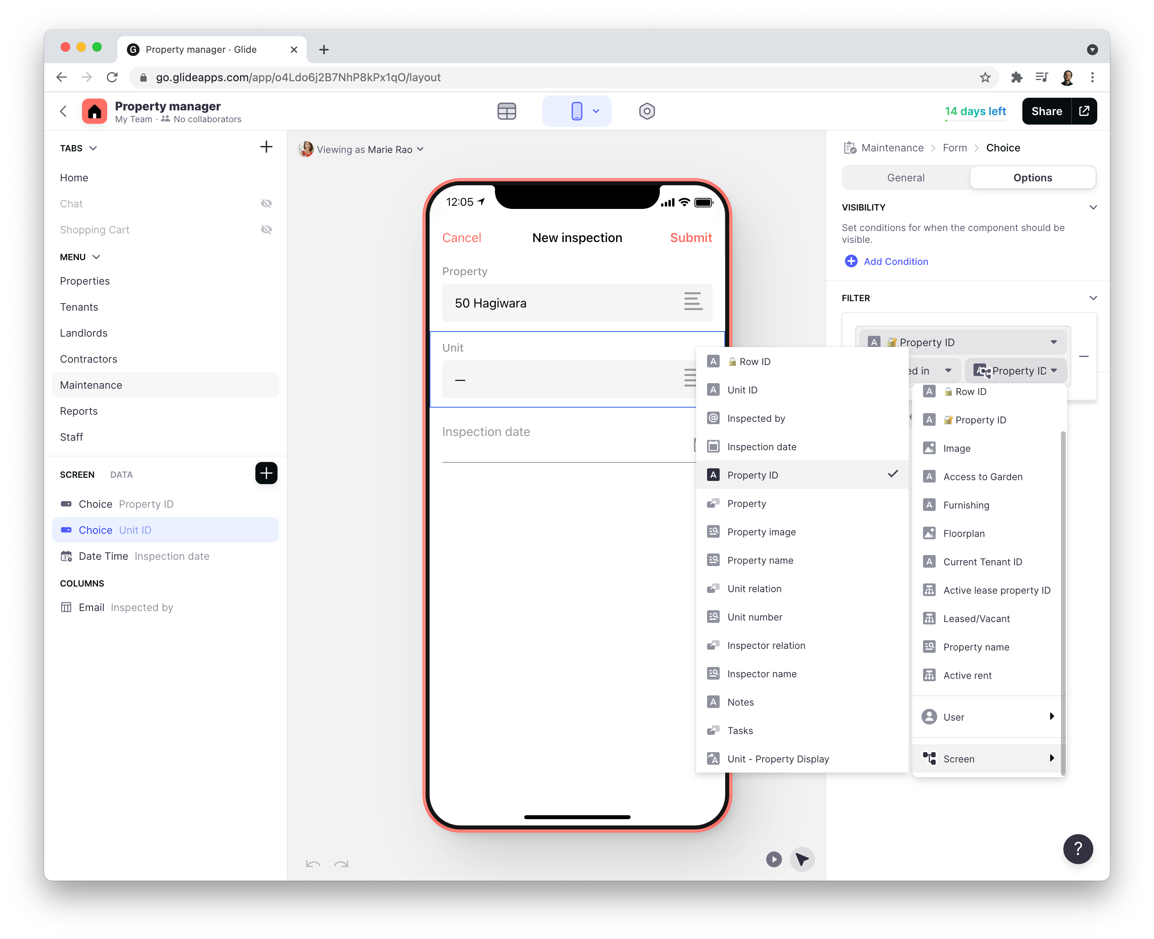Toggle visibility of Chat tab
The image size is (1154, 939).
266,204
